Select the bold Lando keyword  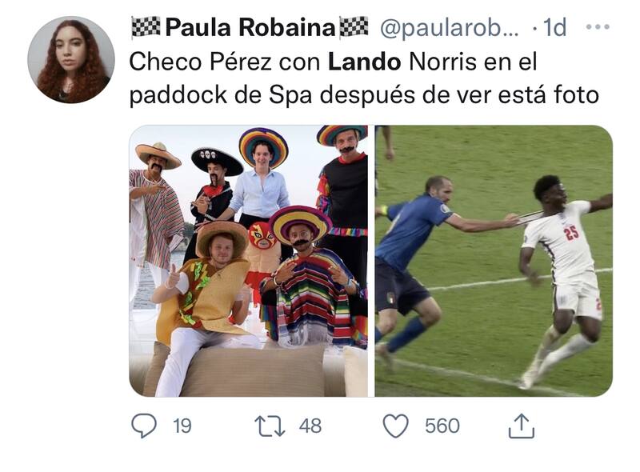pos(365,62)
